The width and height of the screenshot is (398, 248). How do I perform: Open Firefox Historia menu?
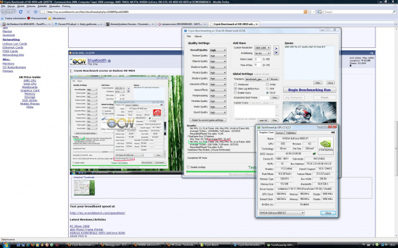point(31,6)
